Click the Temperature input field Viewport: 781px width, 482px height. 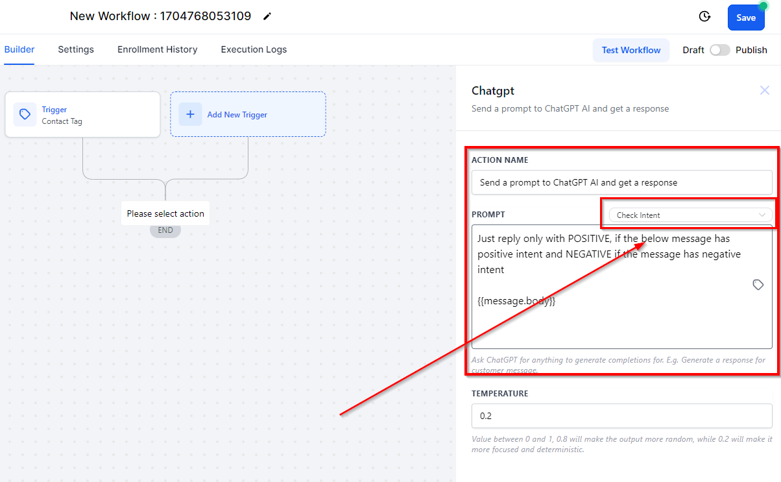[622, 416]
